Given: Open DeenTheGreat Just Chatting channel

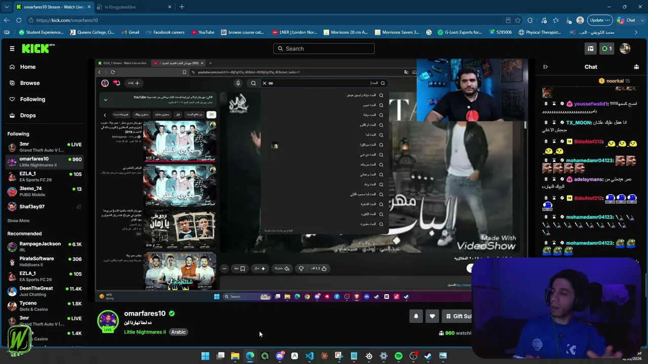Looking at the screenshot, I should [45, 291].
